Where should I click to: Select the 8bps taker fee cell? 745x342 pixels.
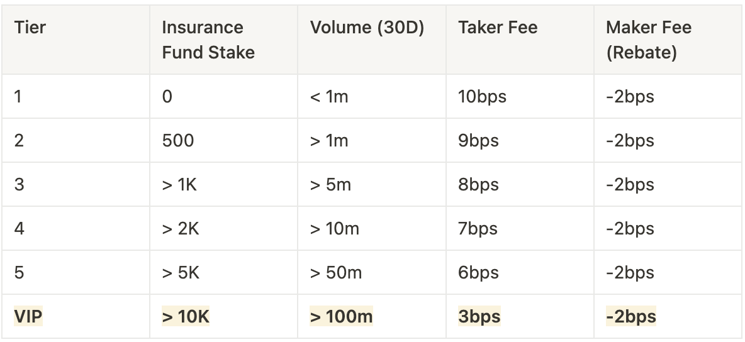(x=478, y=185)
